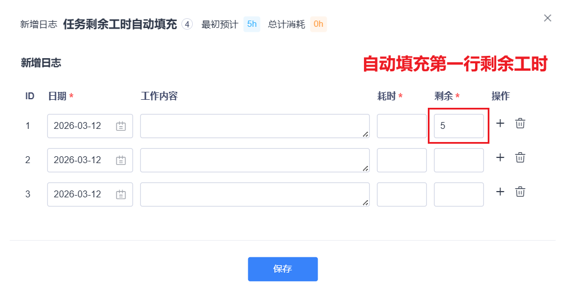This screenshot has width=567, height=296.
Task: Click the task ID badge 4
Action: click(187, 24)
